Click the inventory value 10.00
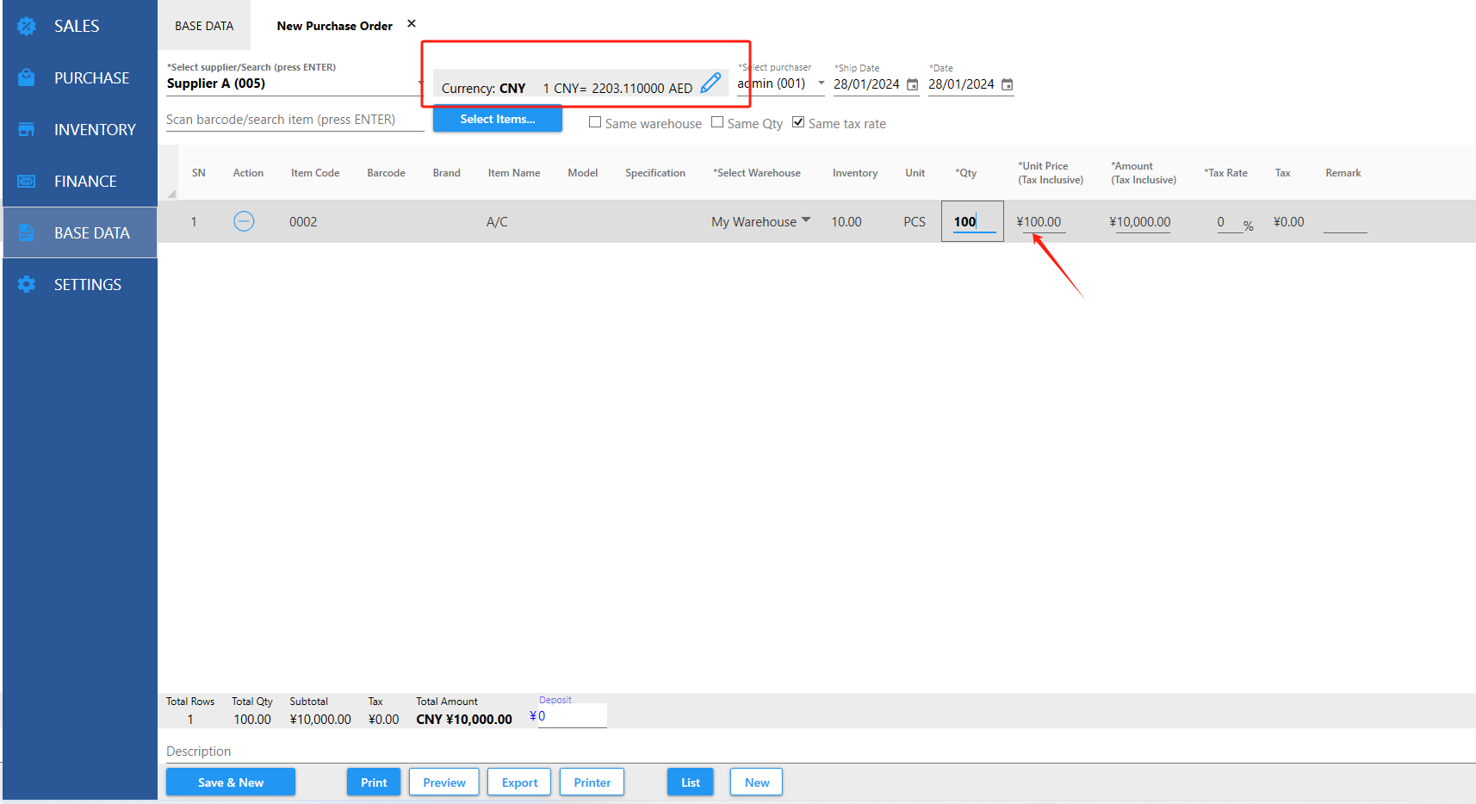The width and height of the screenshot is (1476, 804). (847, 222)
